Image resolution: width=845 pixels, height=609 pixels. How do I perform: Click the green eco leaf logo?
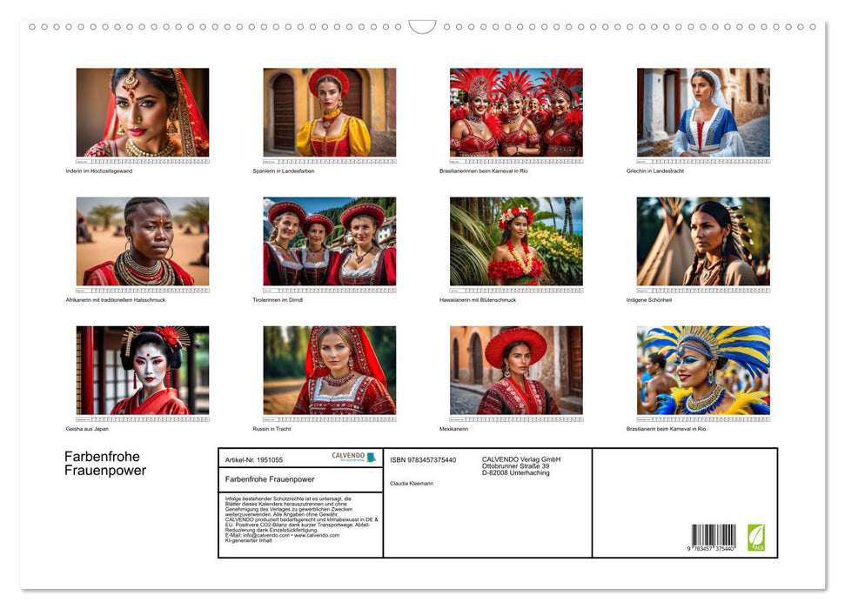tap(756, 537)
